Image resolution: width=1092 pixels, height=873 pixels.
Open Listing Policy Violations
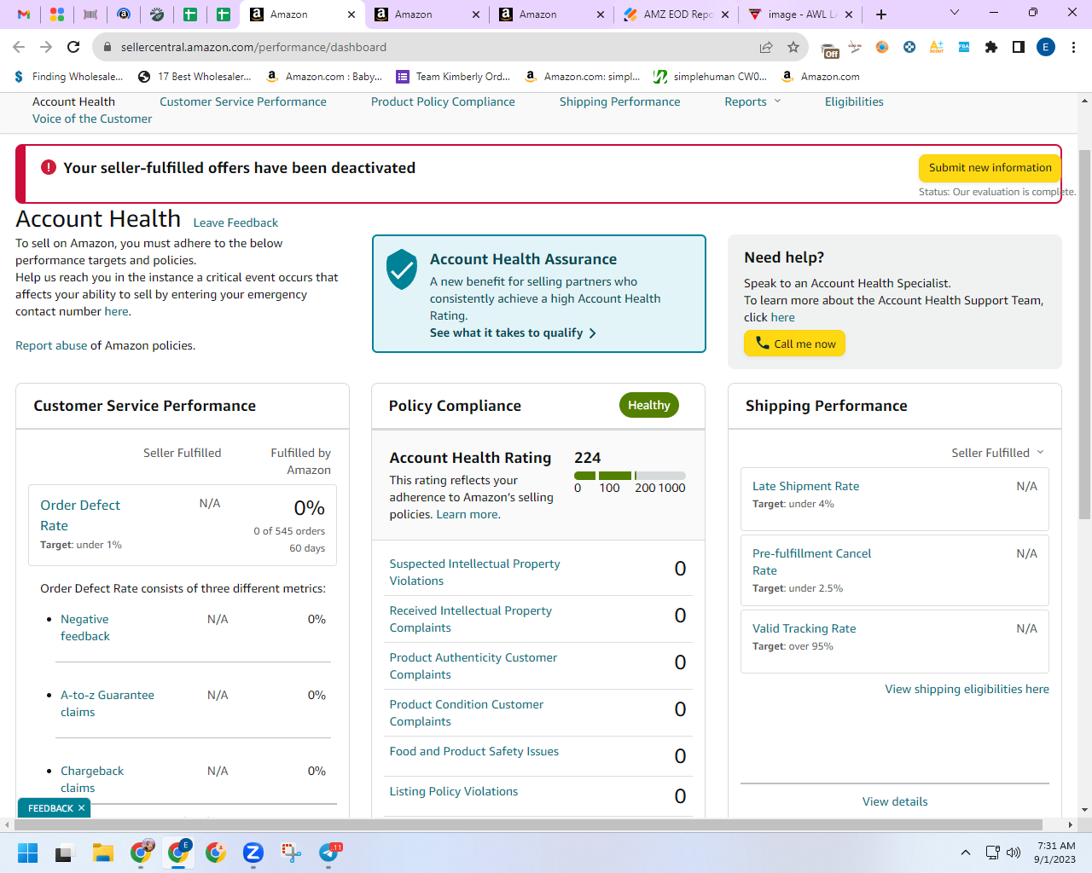click(454, 791)
